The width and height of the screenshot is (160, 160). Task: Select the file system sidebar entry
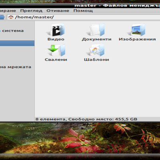(x=12, y=31)
